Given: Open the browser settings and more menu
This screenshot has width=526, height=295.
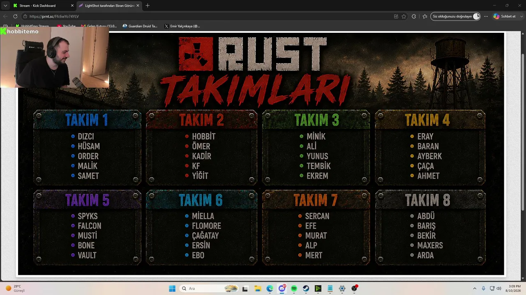Looking at the screenshot, I should pyautogui.click(x=486, y=16).
